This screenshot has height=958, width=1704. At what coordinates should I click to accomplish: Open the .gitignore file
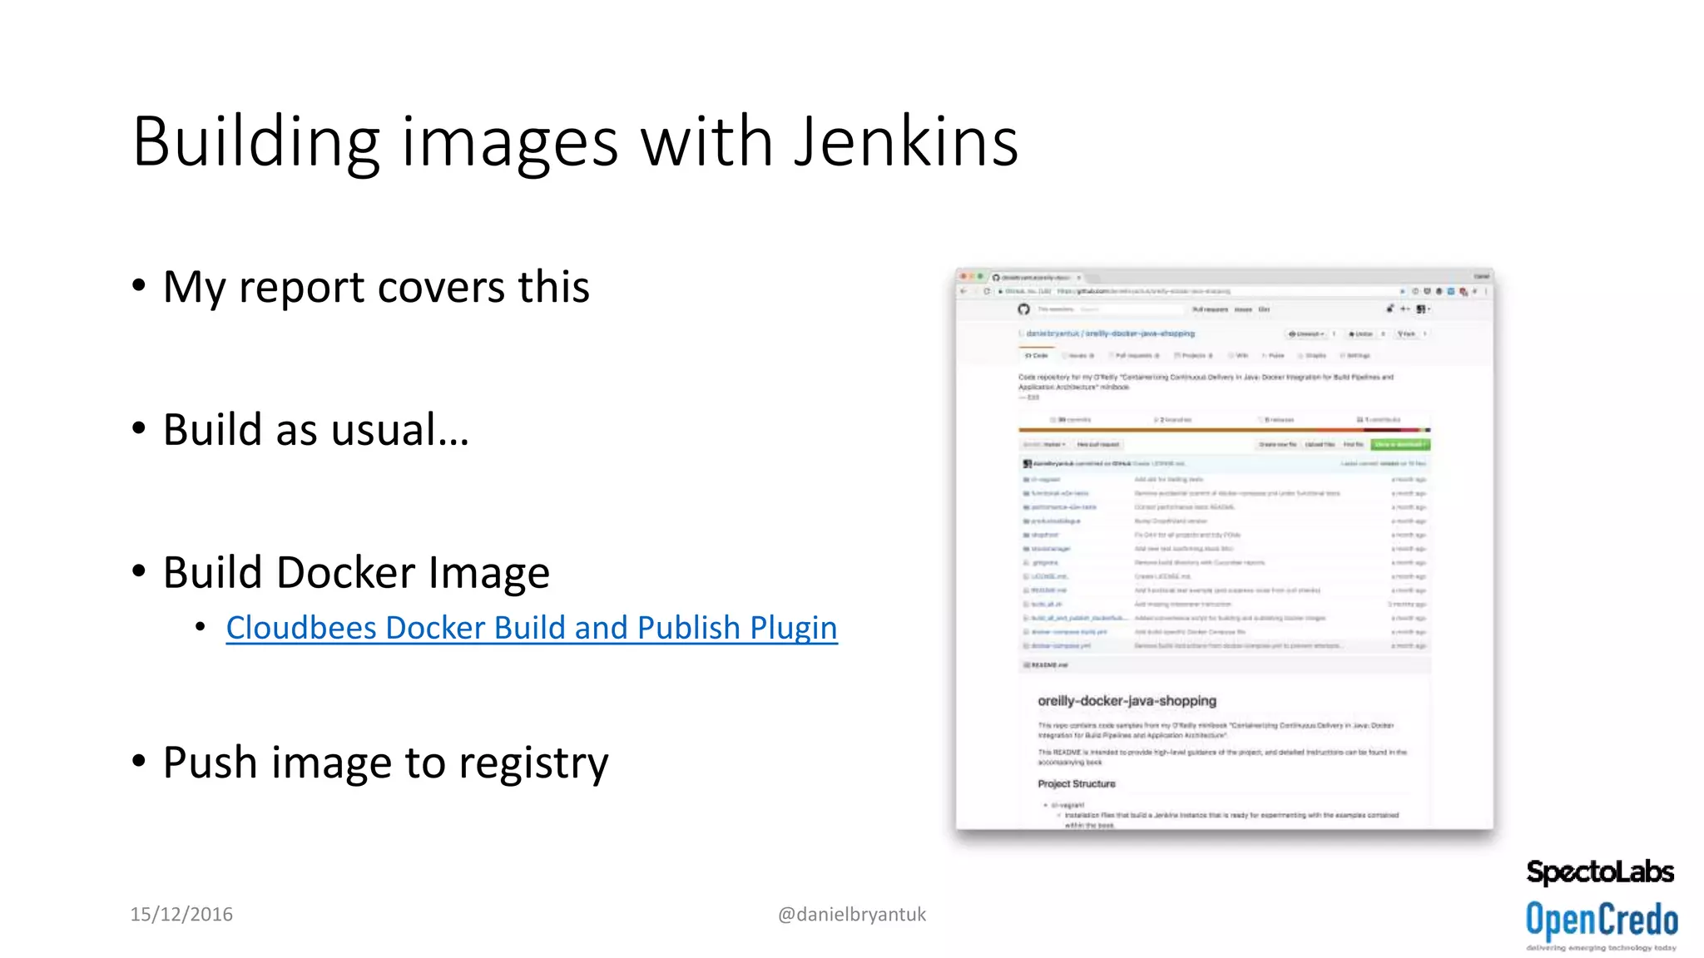point(1045,563)
